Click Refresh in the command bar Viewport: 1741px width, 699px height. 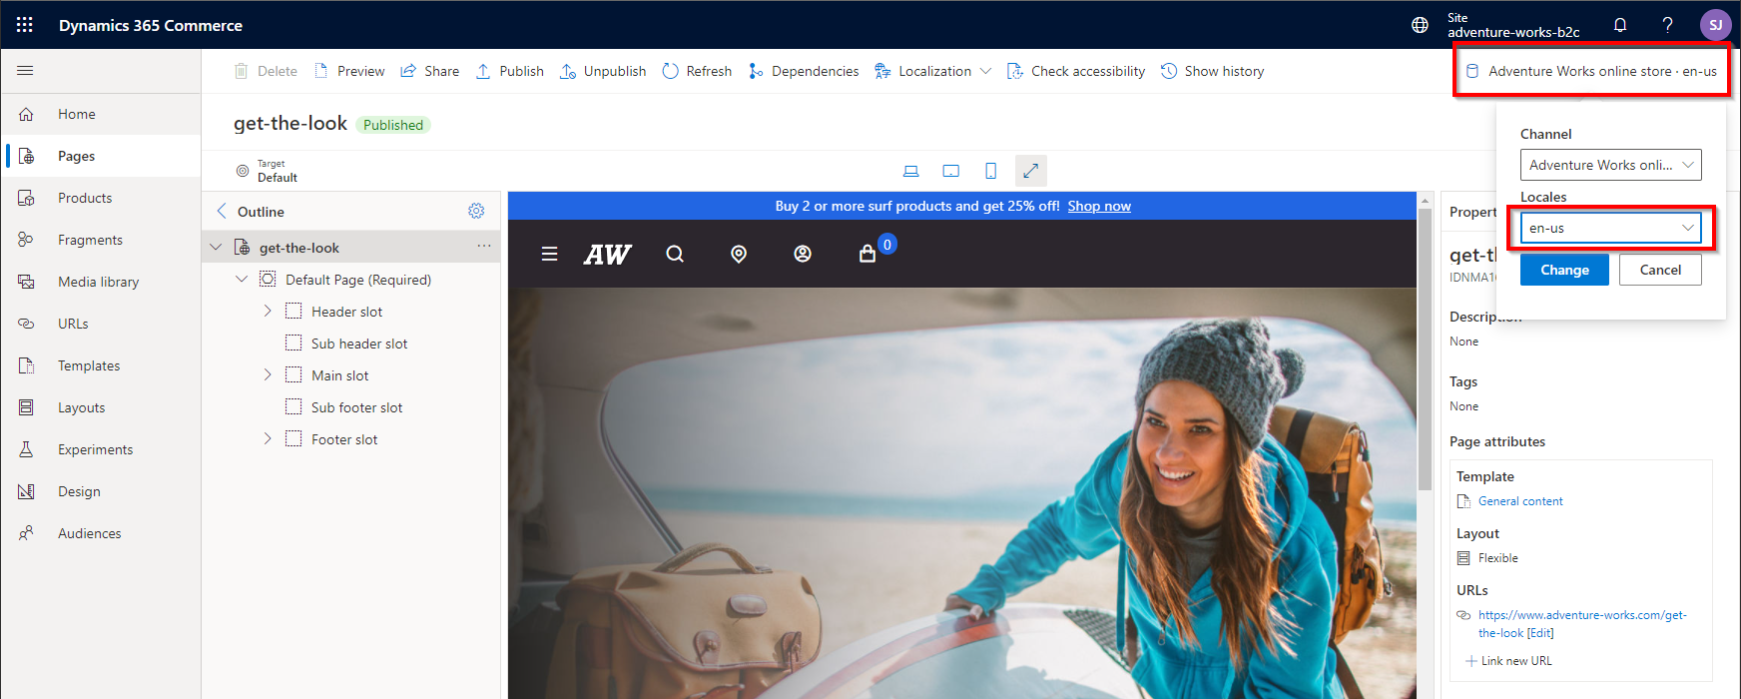697,71
